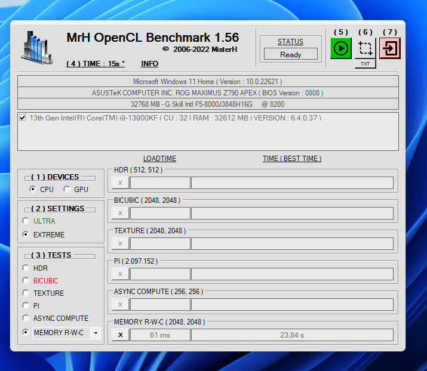
Task: Exit the app with the pink exit icon
Action: click(x=390, y=48)
